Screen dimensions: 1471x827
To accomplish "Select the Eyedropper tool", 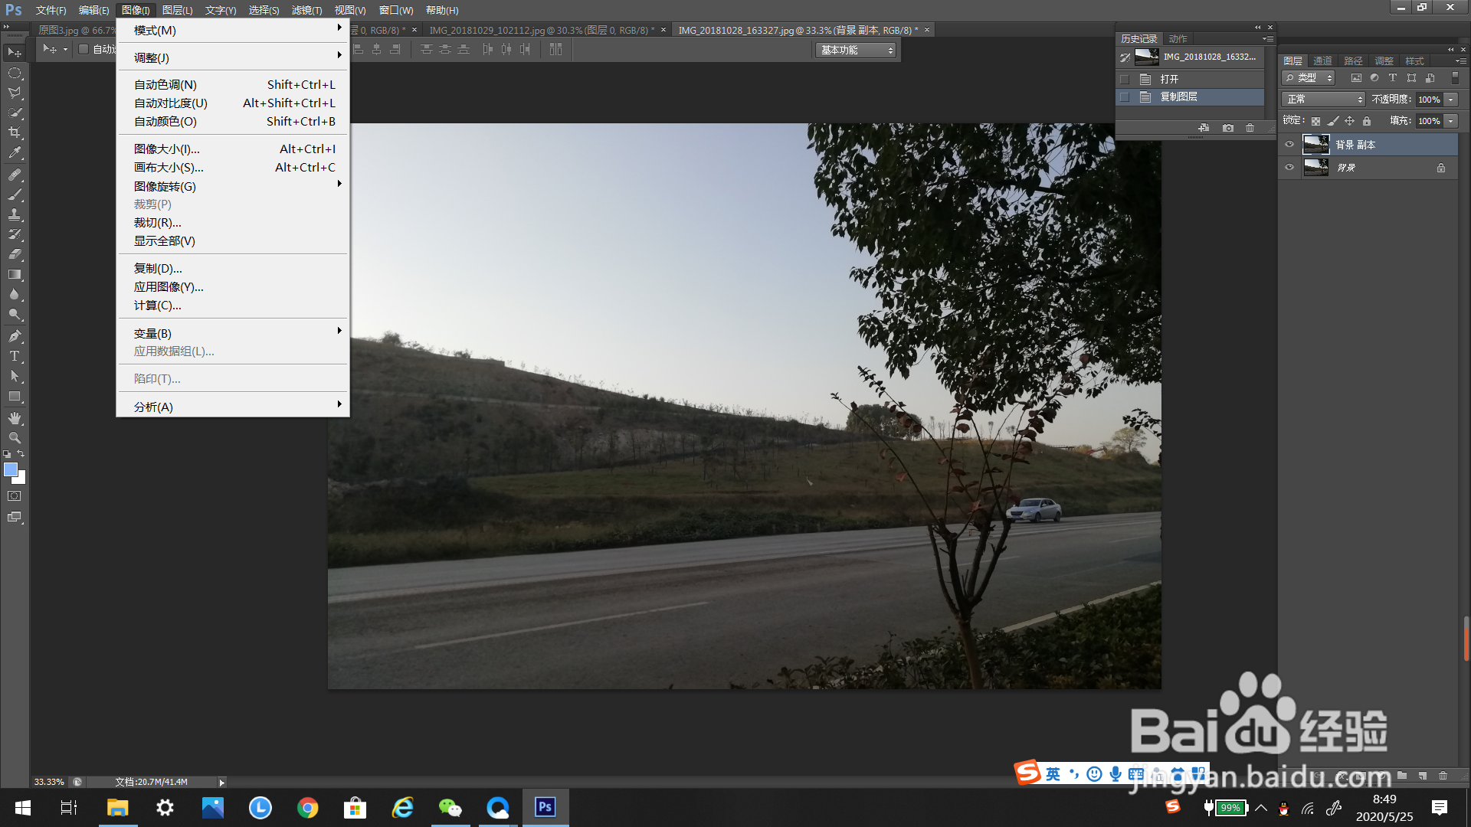I will (x=15, y=153).
